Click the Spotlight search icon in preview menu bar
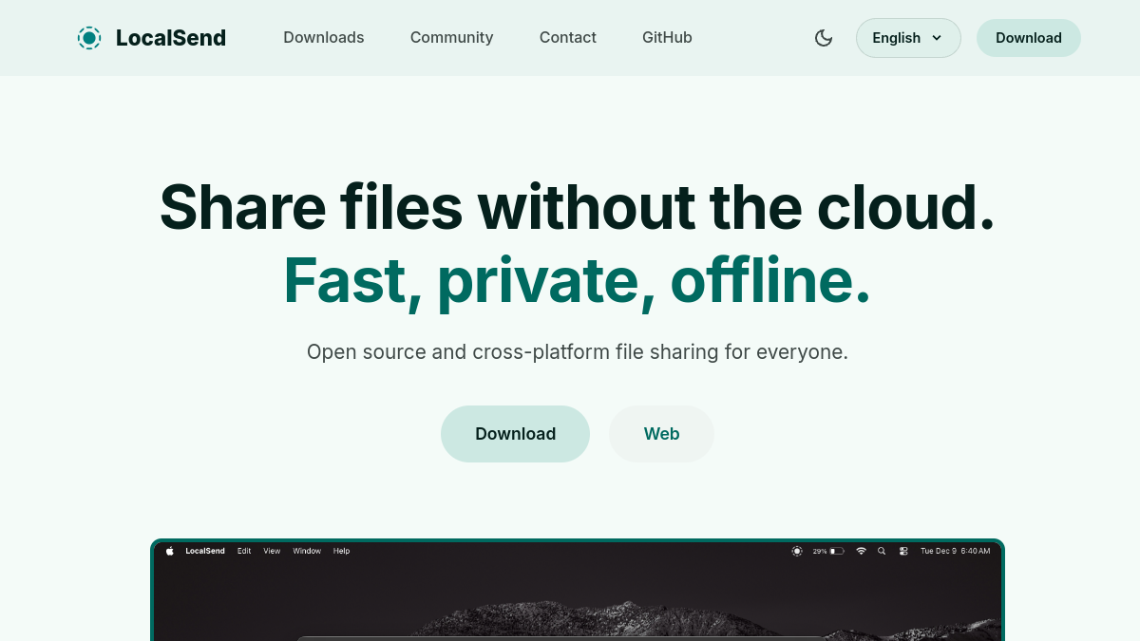 point(882,551)
